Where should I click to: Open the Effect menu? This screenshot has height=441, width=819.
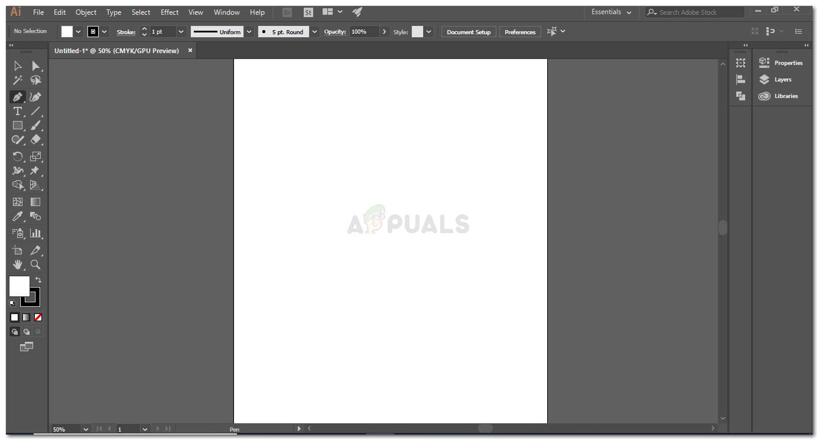(170, 12)
